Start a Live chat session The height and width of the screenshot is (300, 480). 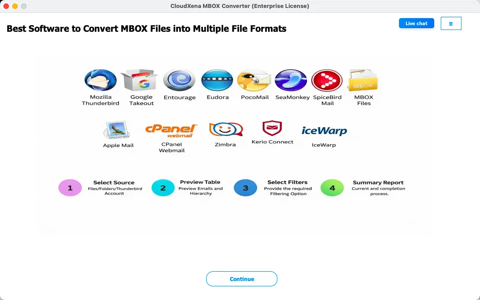416,23
